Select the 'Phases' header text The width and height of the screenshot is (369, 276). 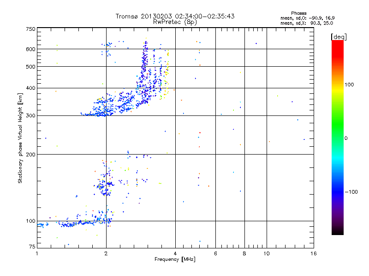pyautogui.click(x=298, y=13)
